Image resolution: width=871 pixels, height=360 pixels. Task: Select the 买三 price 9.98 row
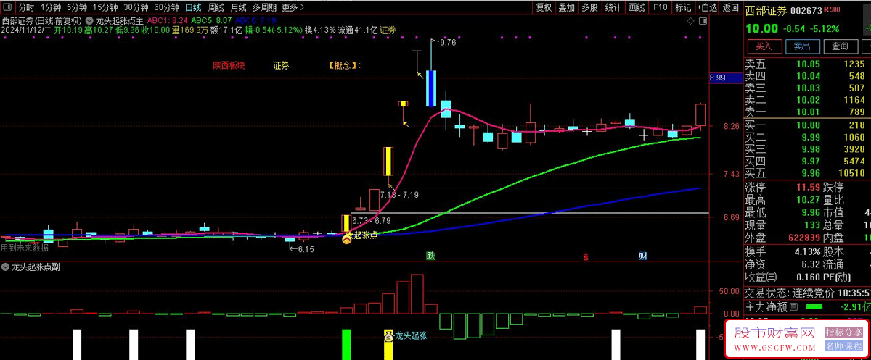807,149
